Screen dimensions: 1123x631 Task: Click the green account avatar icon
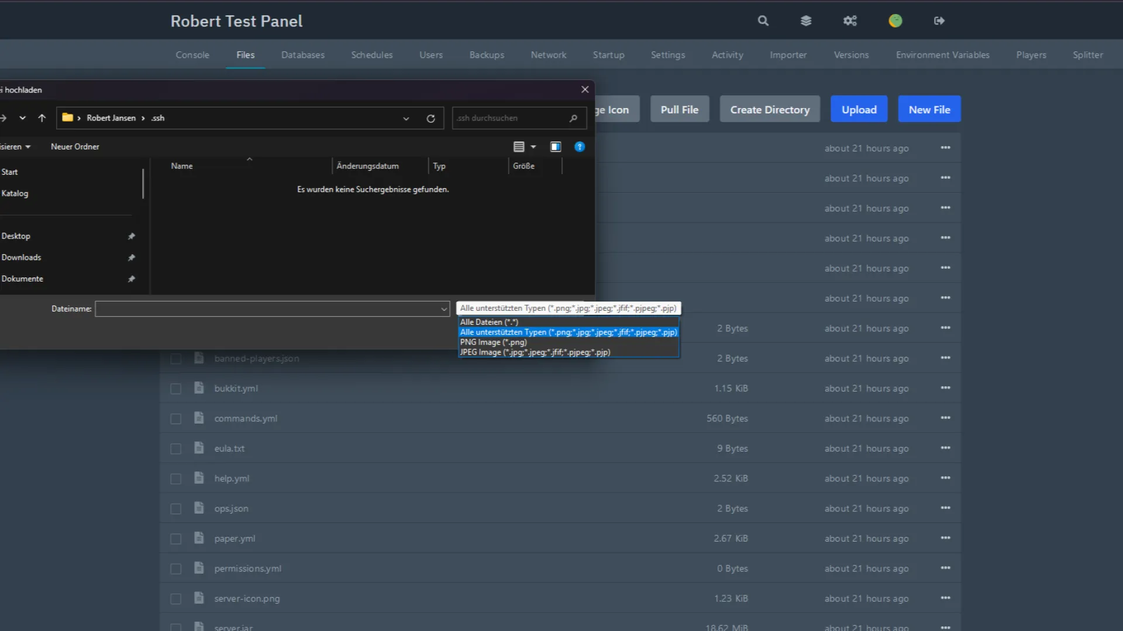(x=895, y=21)
